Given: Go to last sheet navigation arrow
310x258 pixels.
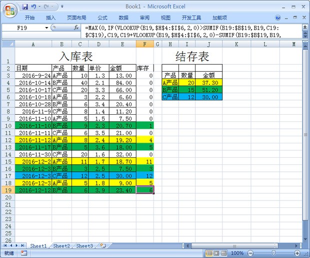Looking at the screenshot, I should (x=22, y=245).
